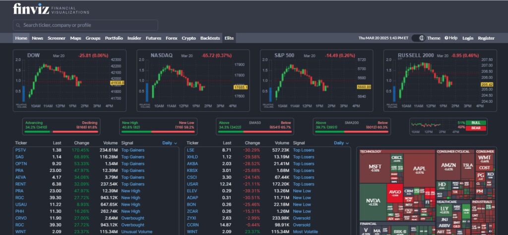
Task: Click the red BEAR label
Action: pos(476,128)
